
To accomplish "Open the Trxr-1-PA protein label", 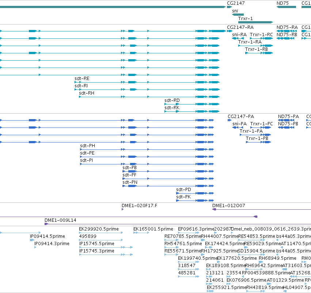I will [251, 131].
